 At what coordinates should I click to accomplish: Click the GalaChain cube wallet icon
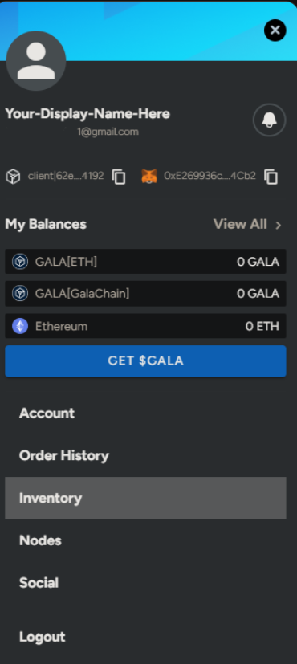13,176
